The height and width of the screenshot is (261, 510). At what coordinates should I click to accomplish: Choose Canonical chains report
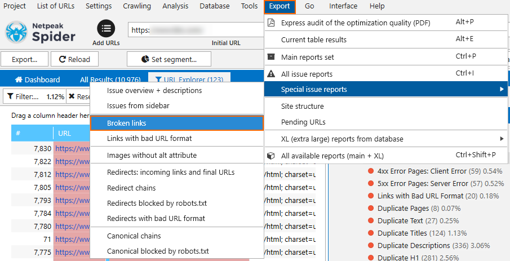[x=176, y=236]
